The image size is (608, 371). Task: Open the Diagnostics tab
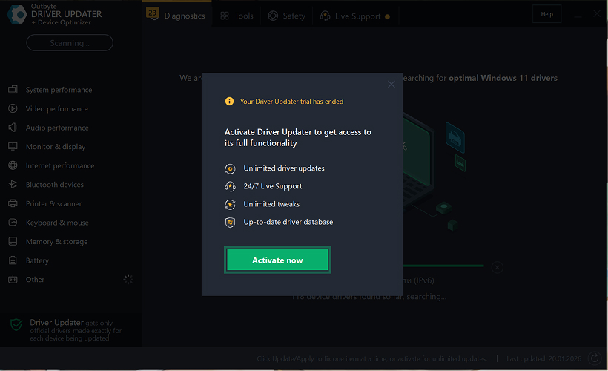pyautogui.click(x=176, y=16)
